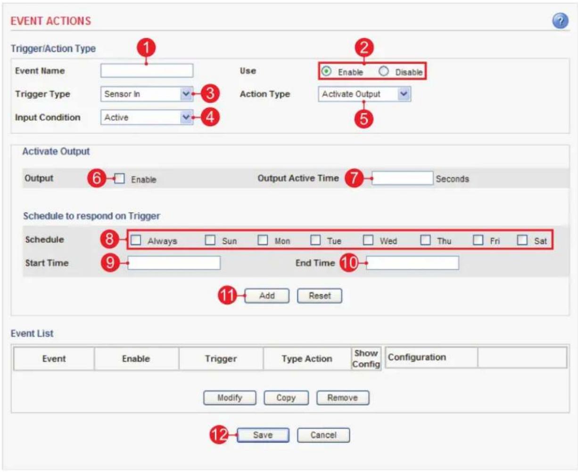Check the Output Enable checkbox

pyautogui.click(x=120, y=179)
